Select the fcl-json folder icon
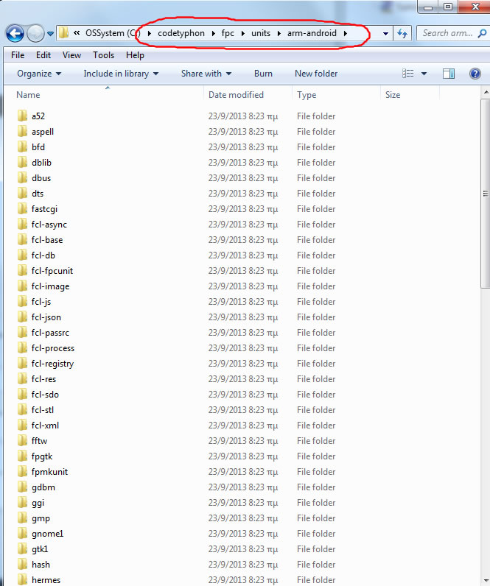The width and height of the screenshot is (490, 586). click(x=22, y=317)
